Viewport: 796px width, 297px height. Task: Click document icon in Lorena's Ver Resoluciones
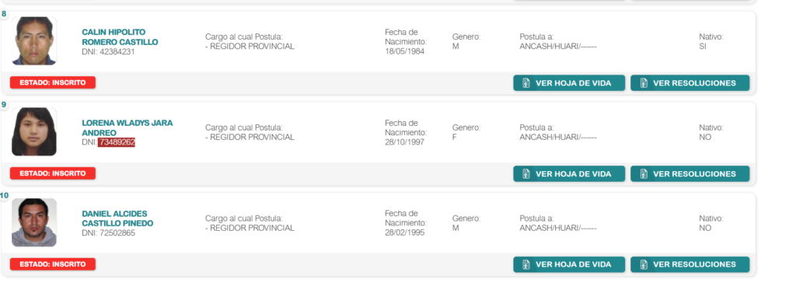click(x=644, y=174)
